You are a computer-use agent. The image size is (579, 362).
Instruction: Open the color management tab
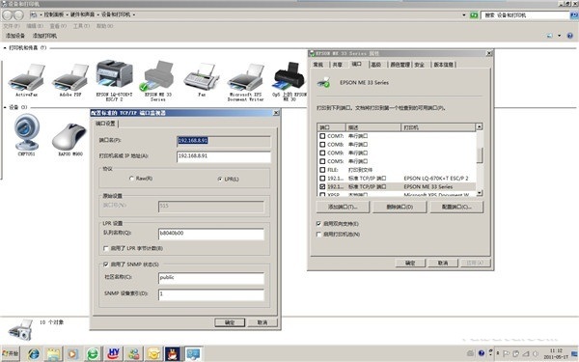pos(400,65)
